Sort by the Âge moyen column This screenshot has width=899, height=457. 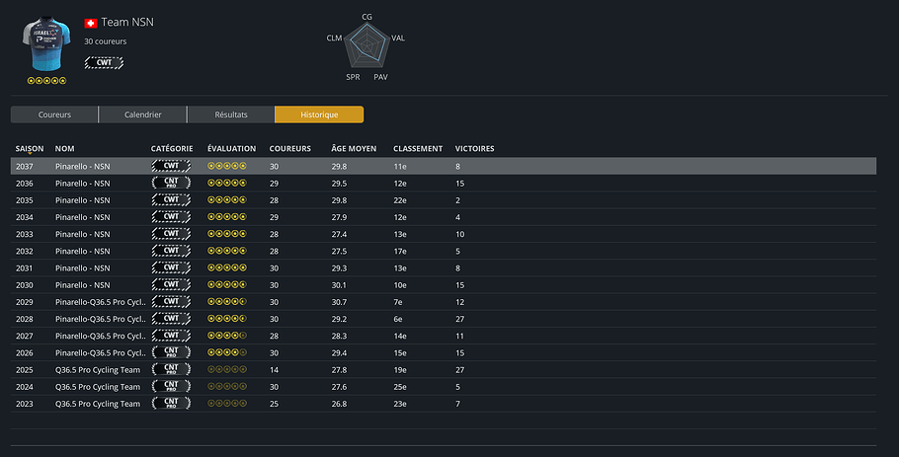354,148
